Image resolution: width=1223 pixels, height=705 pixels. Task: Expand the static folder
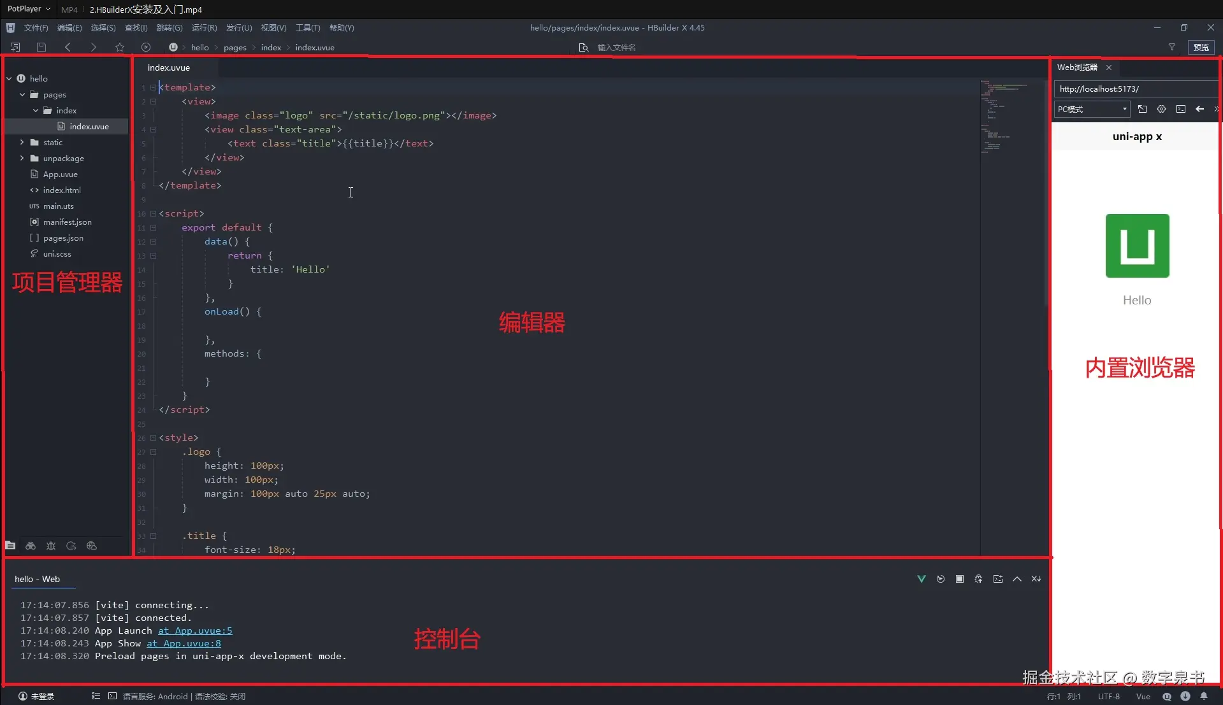(x=22, y=142)
